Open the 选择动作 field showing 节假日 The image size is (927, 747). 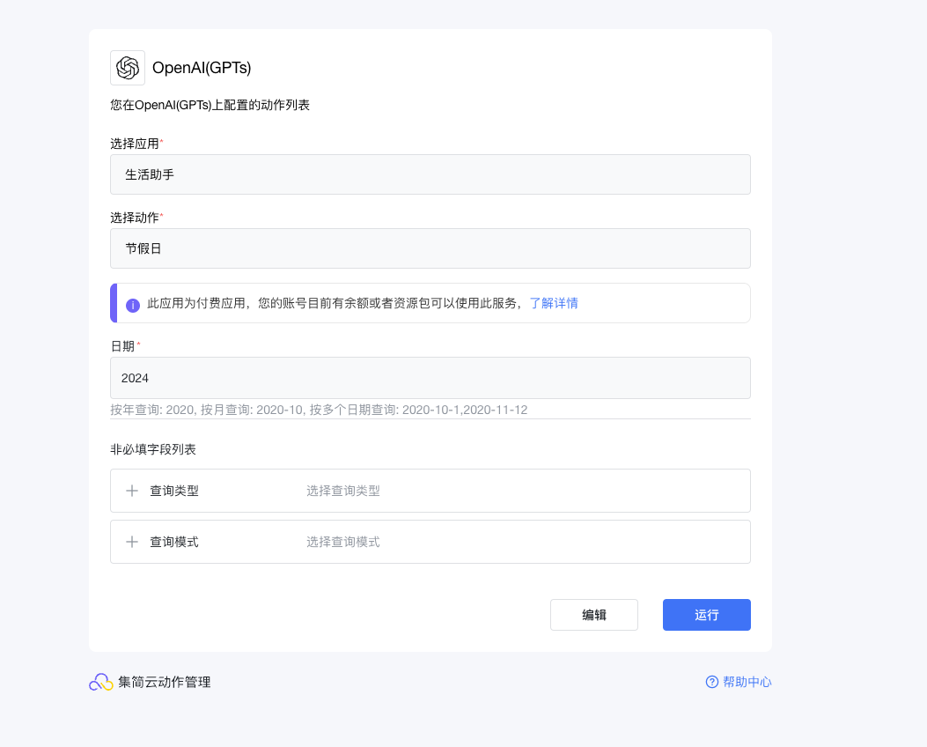(430, 248)
